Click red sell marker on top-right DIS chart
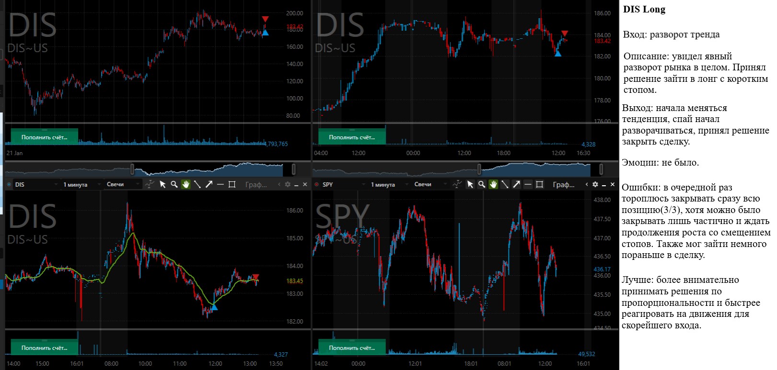The width and height of the screenshot is (777, 370). point(565,34)
